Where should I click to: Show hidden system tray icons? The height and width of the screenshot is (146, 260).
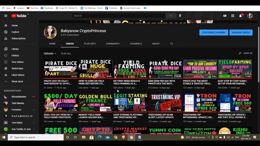click(209, 137)
